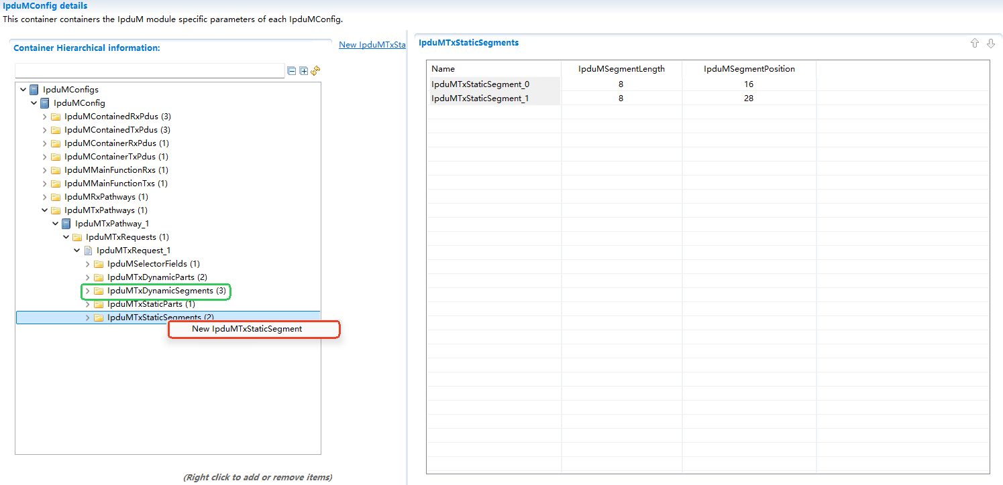Image resolution: width=1003 pixels, height=485 pixels.
Task: Click the move down arrow icon
Action: [x=991, y=44]
